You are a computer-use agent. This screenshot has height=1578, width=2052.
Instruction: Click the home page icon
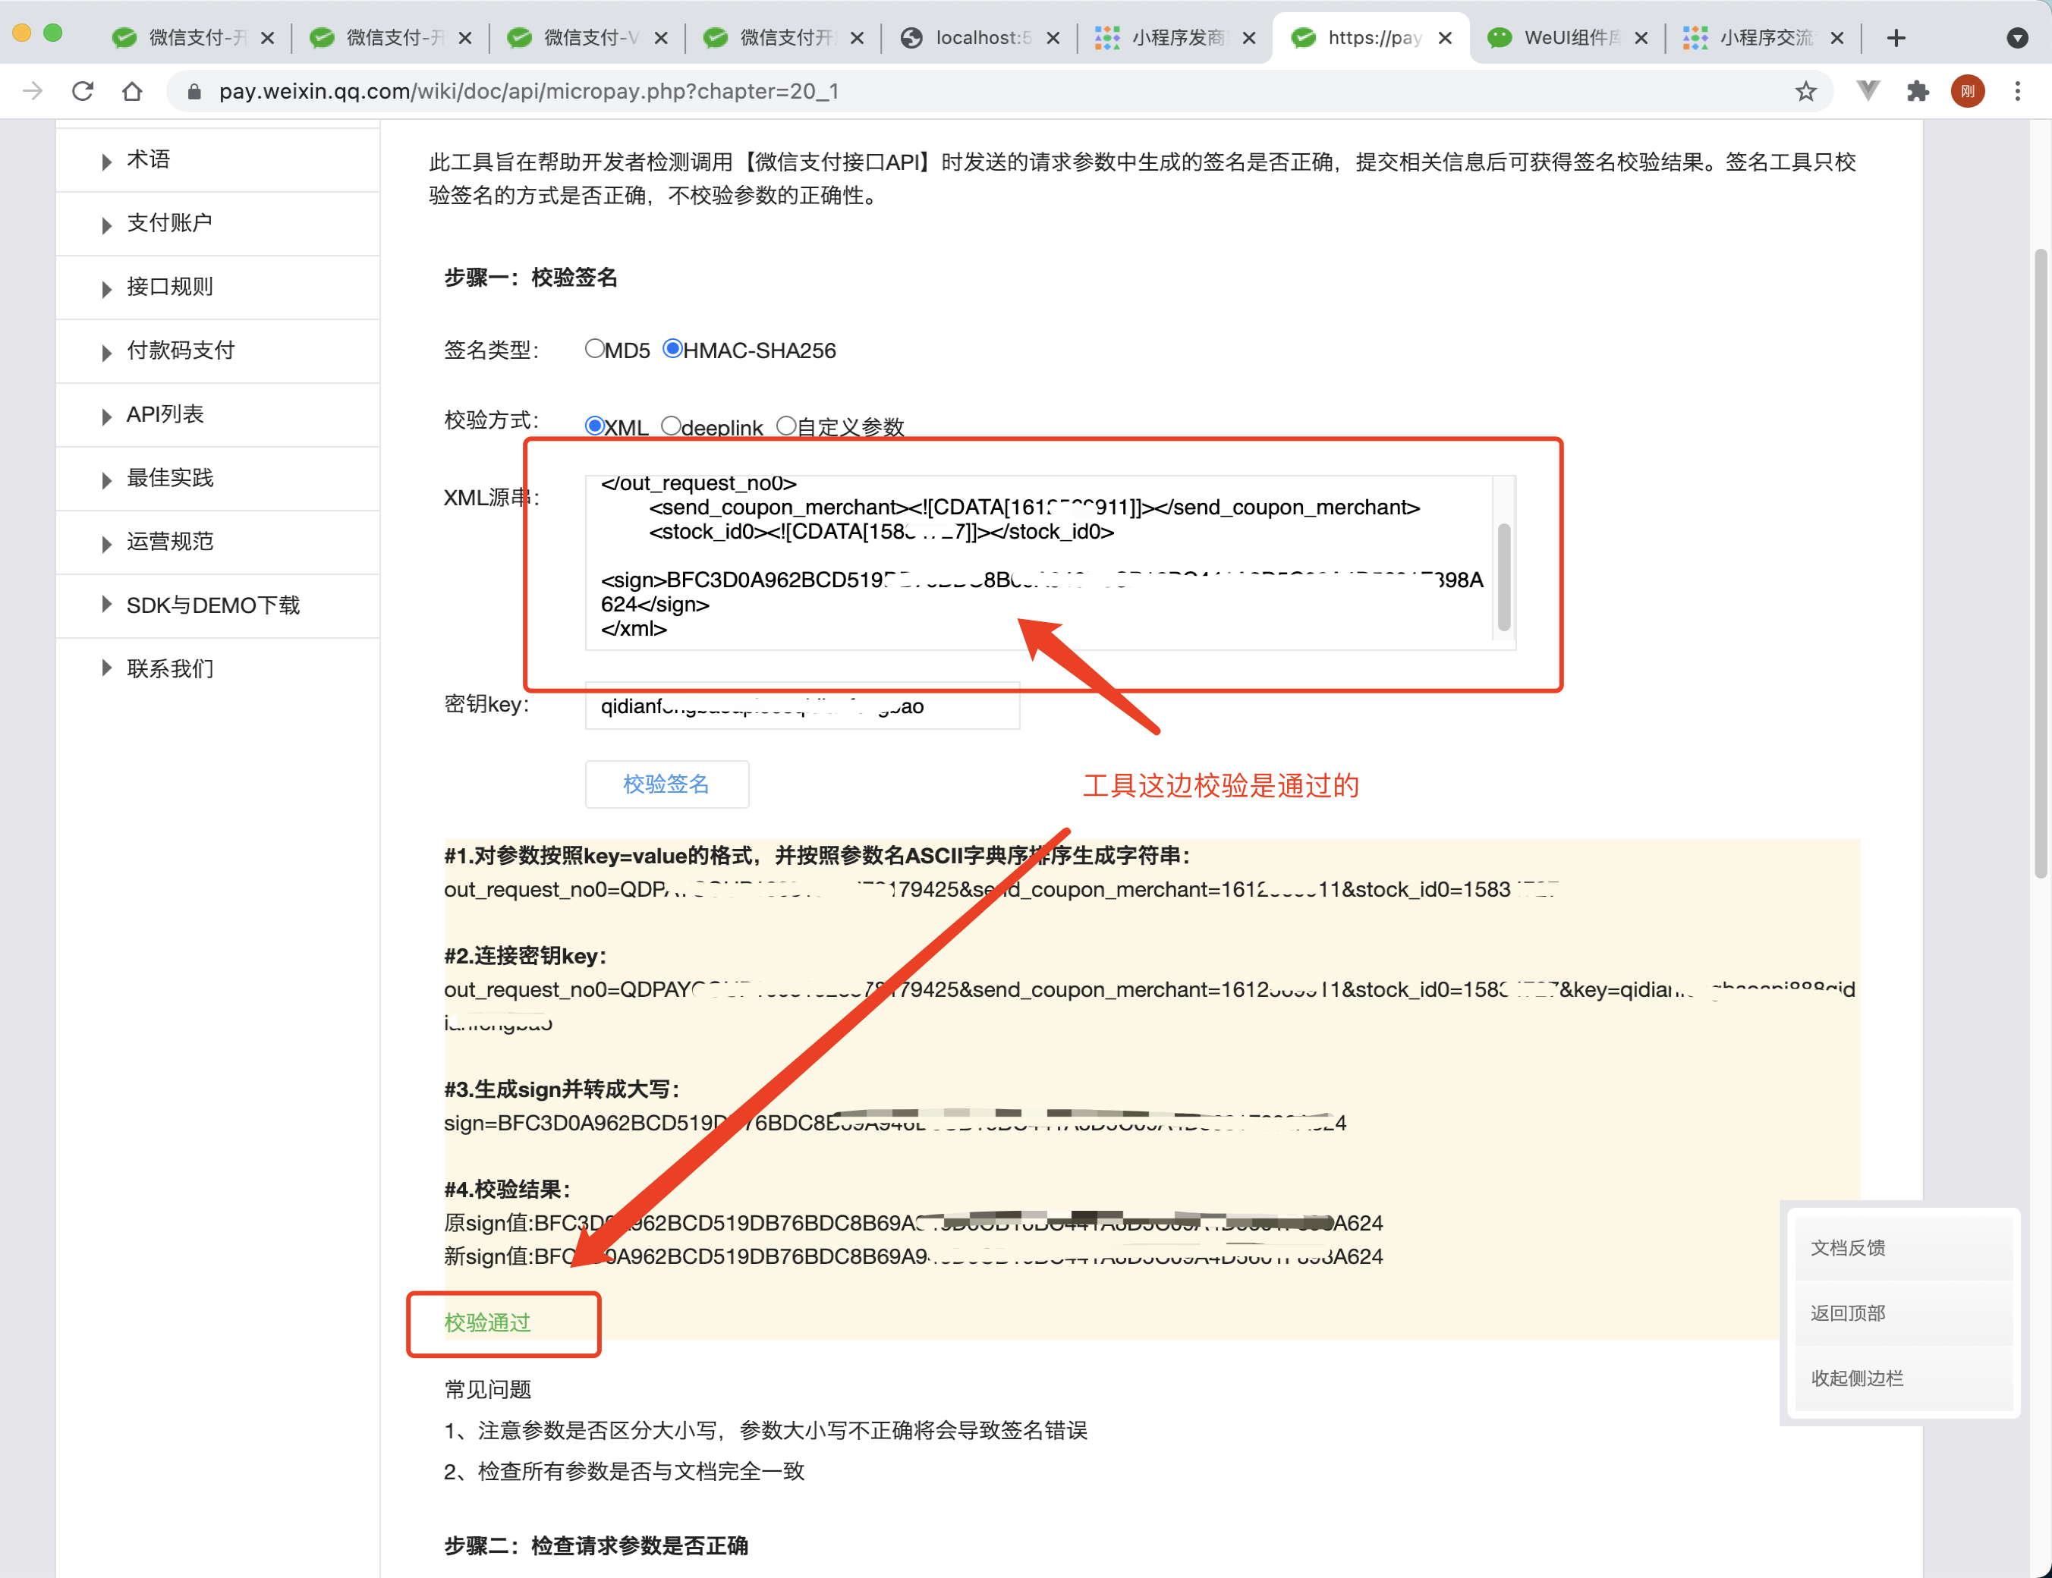(133, 91)
